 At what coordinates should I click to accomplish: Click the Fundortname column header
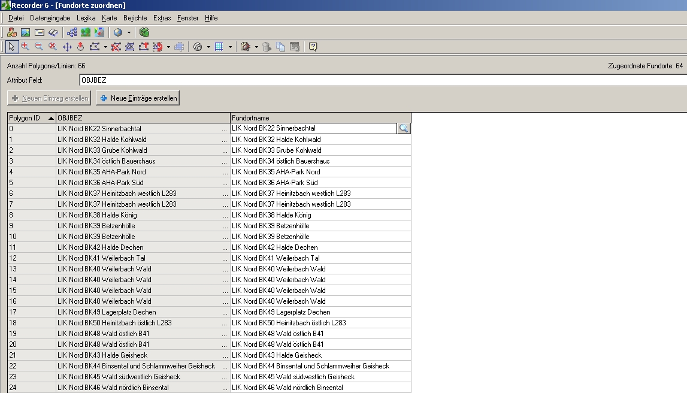pos(320,118)
